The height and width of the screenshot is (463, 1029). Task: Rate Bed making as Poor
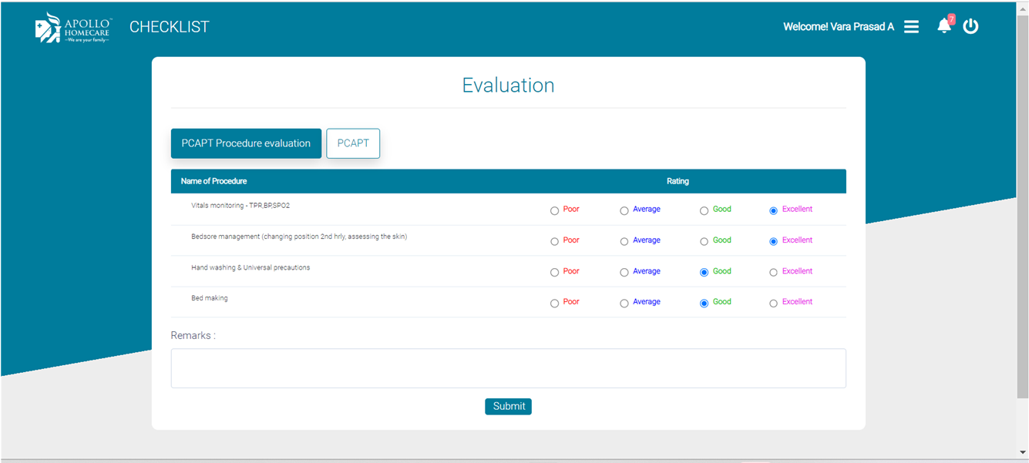553,302
